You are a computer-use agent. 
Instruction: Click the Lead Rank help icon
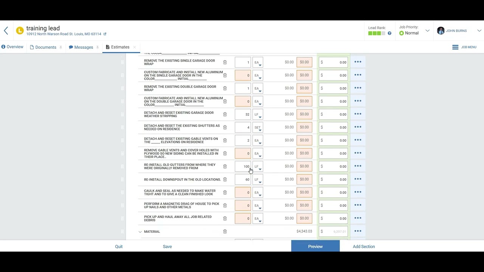389,33
